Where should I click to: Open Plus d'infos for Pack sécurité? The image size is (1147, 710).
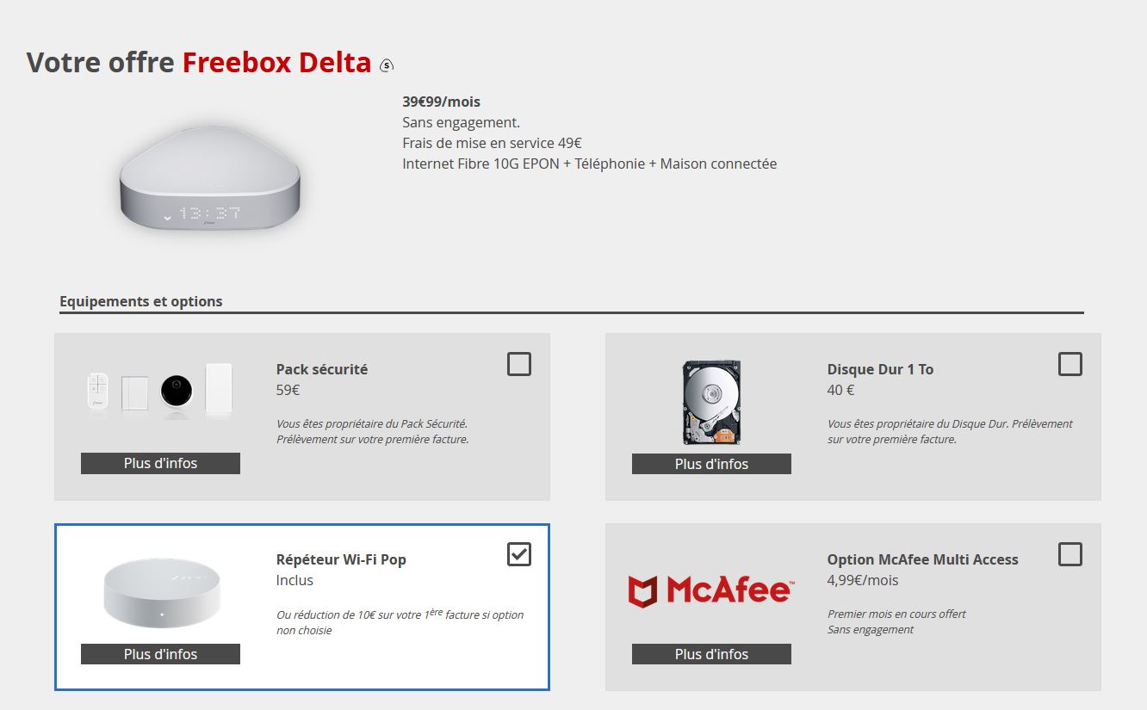click(160, 463)
